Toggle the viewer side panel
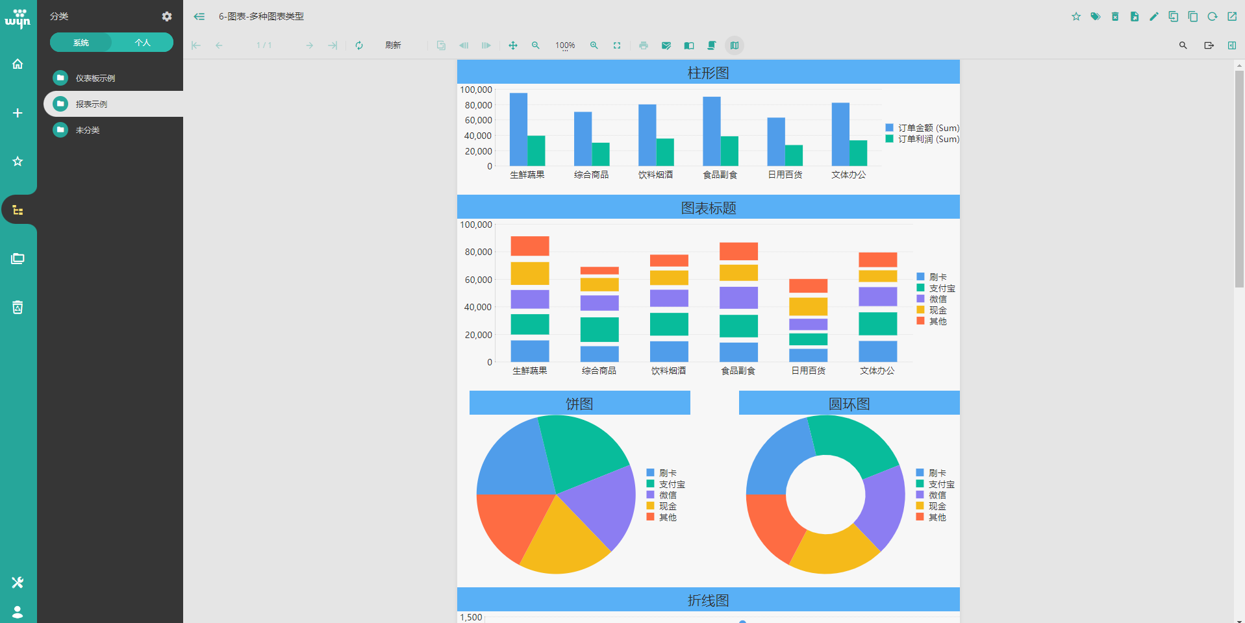The image size is (1245, 623). 1232,45
